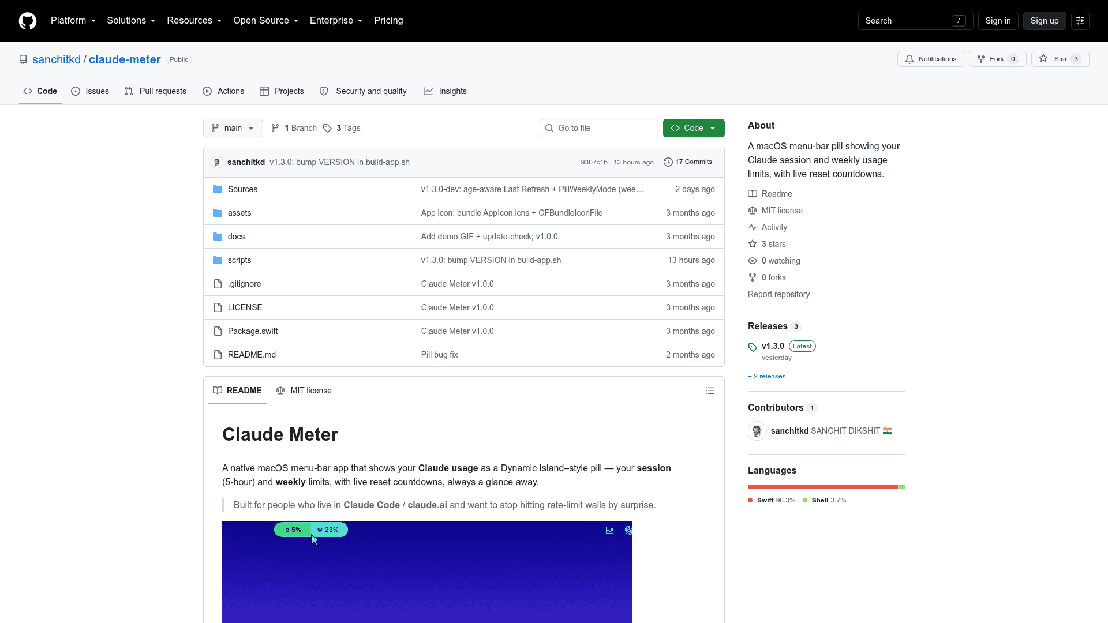This screenshot has width=1108, height=623.
Task: Click the Notifications button
Action: [931, 59]
